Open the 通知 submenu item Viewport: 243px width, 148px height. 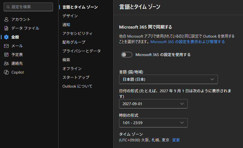(x=66, y=25)
